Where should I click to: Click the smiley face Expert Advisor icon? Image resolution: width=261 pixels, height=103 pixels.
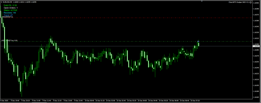click(251, 2)
